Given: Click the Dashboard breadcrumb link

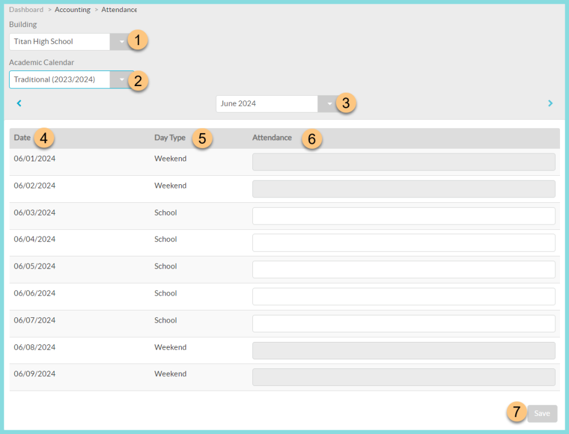Looking at the screenshot, I should (26, 10).
